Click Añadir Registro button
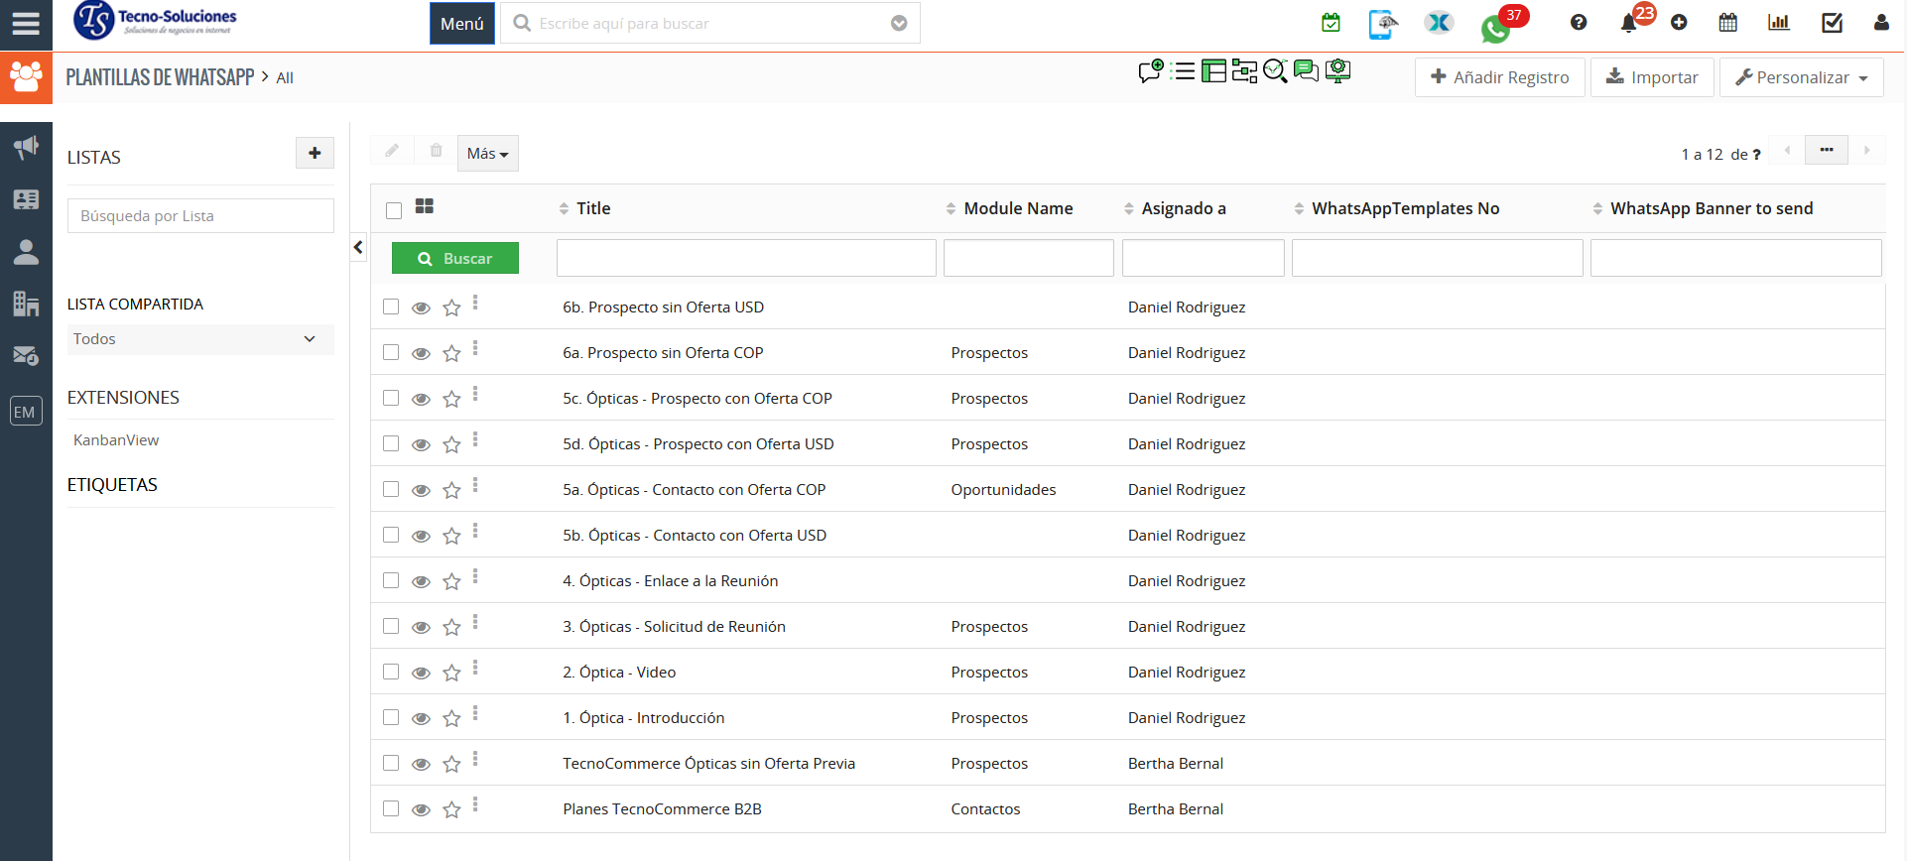1907x861 pixels. tap(1499, 77)
